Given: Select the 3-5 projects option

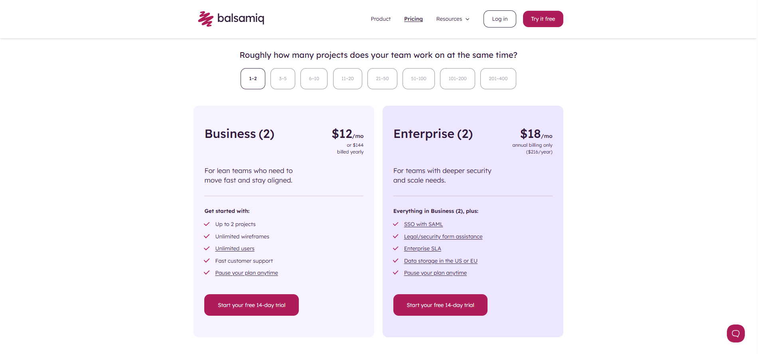Looking at the screenshot, I should pyautogui.click(x=282, y=79).
